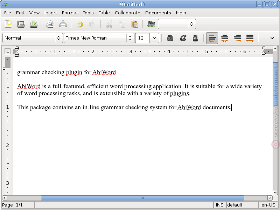This screenshot has height=210, width=280.
Task: Open the File menu
Action: [7, 13]
